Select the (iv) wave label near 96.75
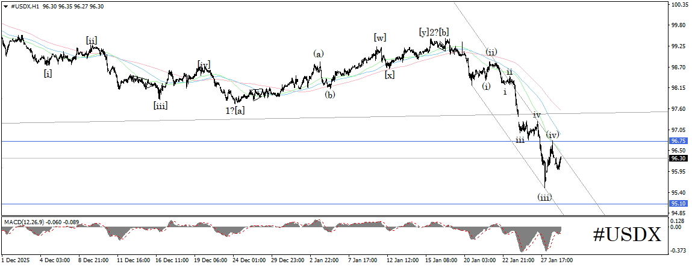 [553, 134]
